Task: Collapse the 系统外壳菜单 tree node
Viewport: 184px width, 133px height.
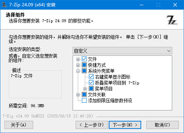Action: coord(78,71)
